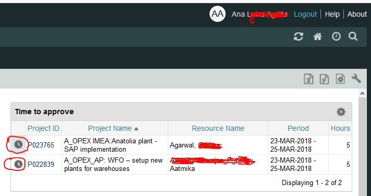Sort by Hours column header
The image size is (371, 196).
click(x=340, y=128)
